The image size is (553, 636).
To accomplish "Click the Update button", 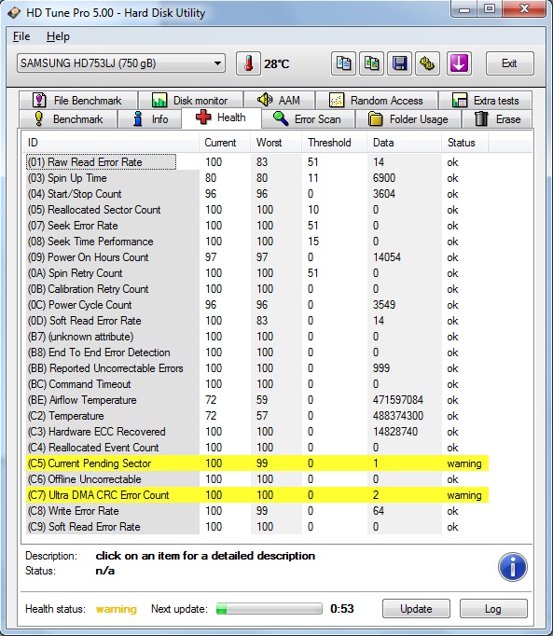I will click(416, 609).
